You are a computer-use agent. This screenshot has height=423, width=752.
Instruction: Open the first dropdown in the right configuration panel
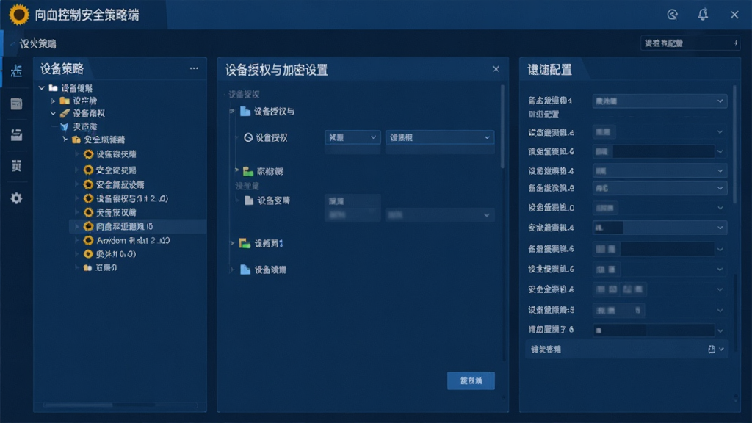tap(659, 101)
